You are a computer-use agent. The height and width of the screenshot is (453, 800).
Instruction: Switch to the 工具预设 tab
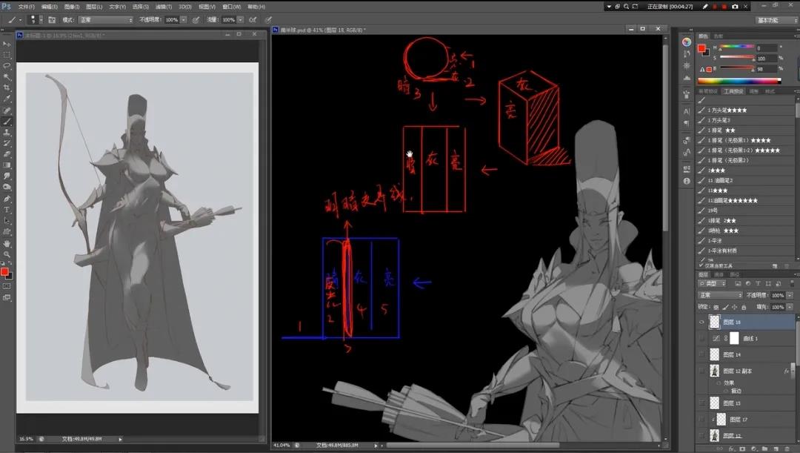pos(732,91)
